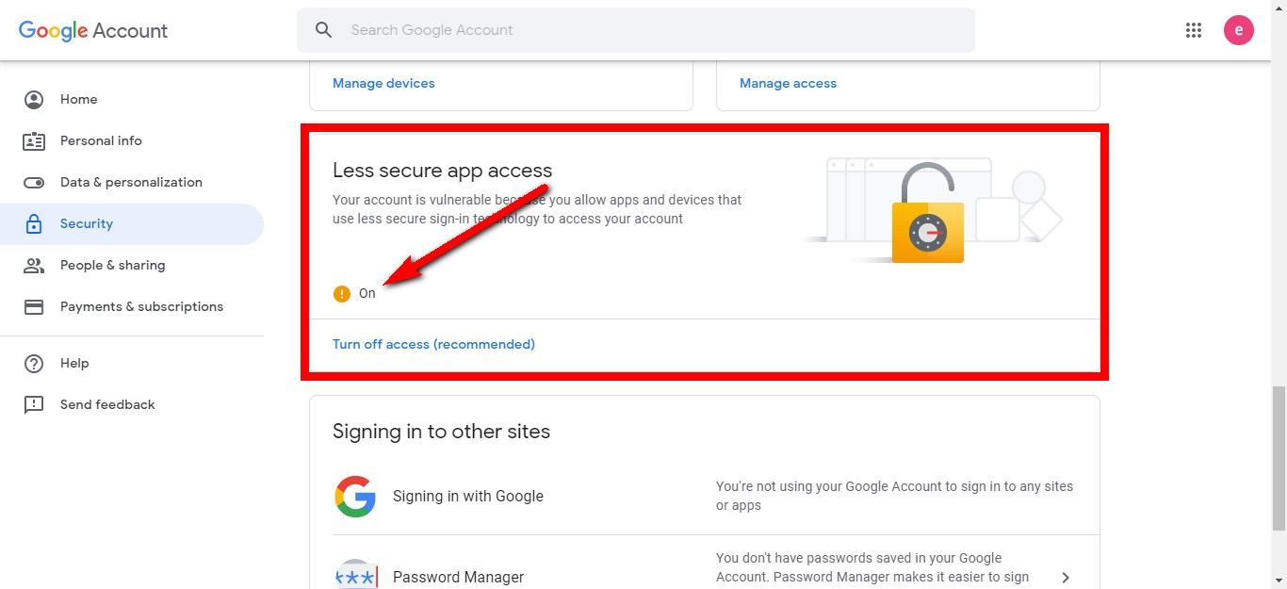Screen dimensions: 1287x589
Task: Click the Data & personalization toggle icon
Action: click(34, 182)
